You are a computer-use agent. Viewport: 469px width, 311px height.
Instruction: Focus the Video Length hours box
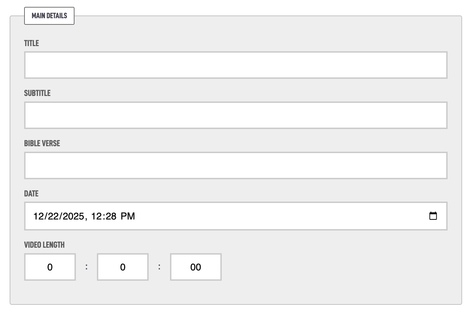point(50,267)
